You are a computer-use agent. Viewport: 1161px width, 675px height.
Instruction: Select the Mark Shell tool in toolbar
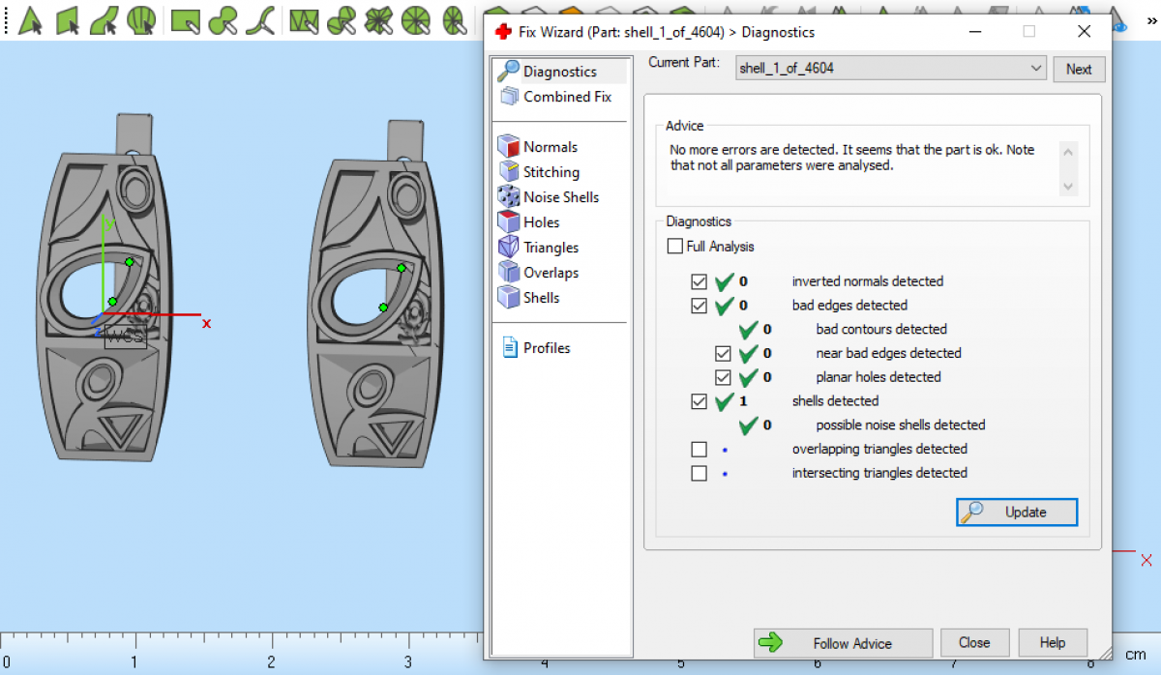141,19
